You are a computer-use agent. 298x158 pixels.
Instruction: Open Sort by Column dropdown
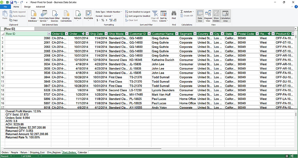click(164, 16)
